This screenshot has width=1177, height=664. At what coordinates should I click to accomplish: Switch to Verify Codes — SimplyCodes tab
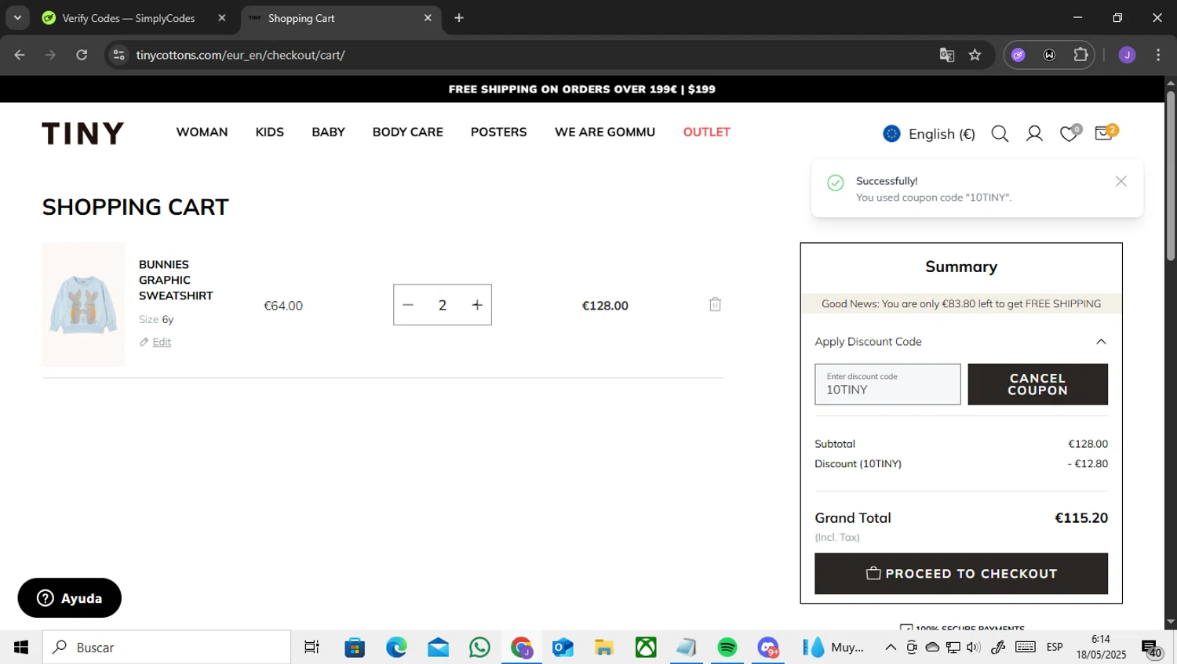[x=129, y=18]
